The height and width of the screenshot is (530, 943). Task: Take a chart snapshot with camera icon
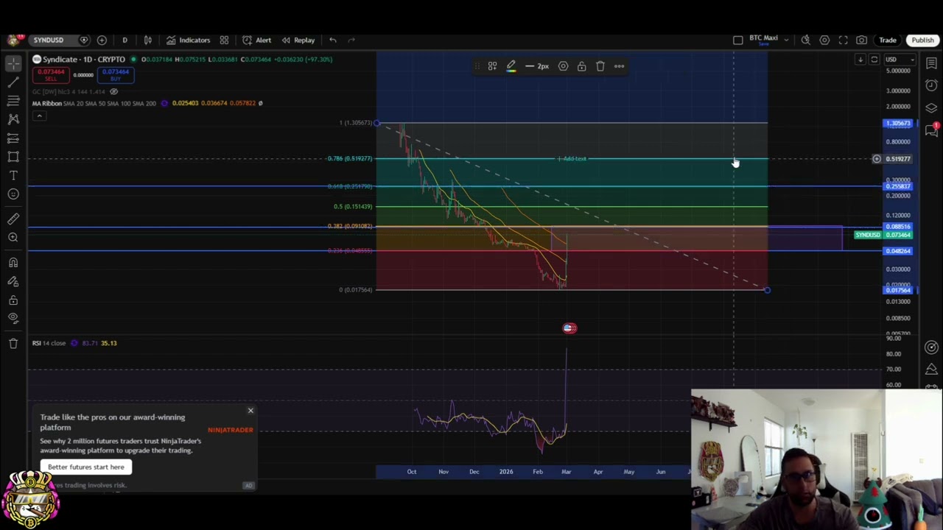[x=861, y=40]
